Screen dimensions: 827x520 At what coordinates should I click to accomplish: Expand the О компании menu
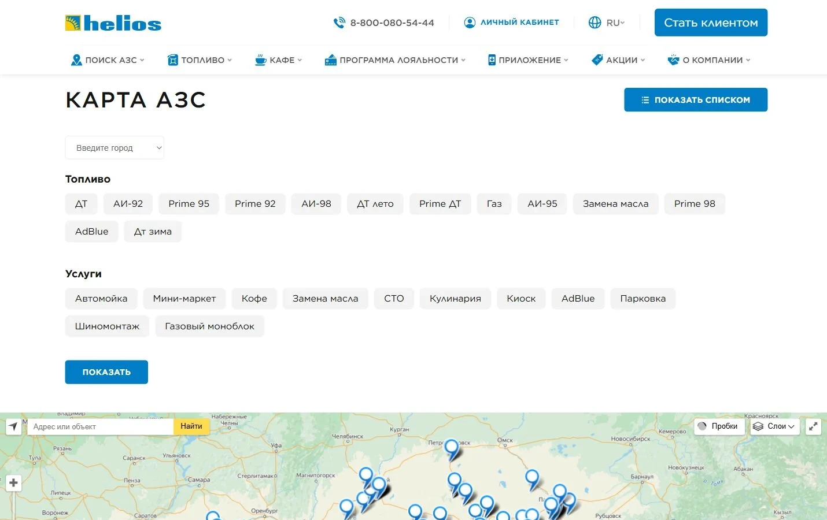[x=709, y=60]
